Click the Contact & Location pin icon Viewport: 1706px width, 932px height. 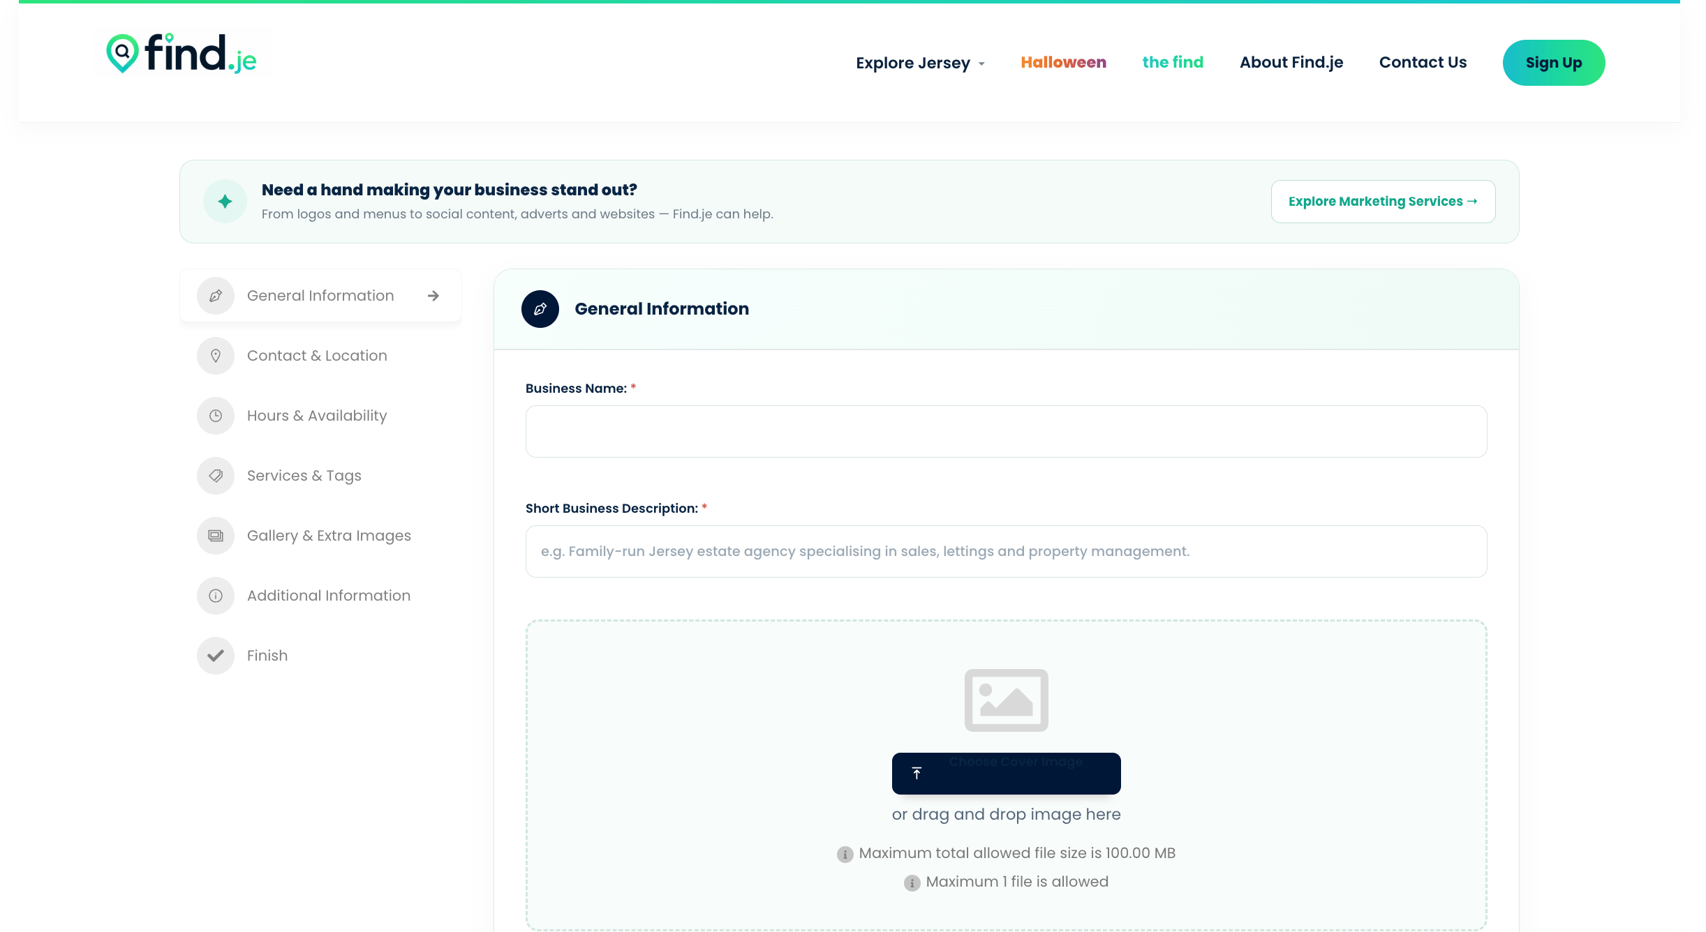click(x=216, y=356)
